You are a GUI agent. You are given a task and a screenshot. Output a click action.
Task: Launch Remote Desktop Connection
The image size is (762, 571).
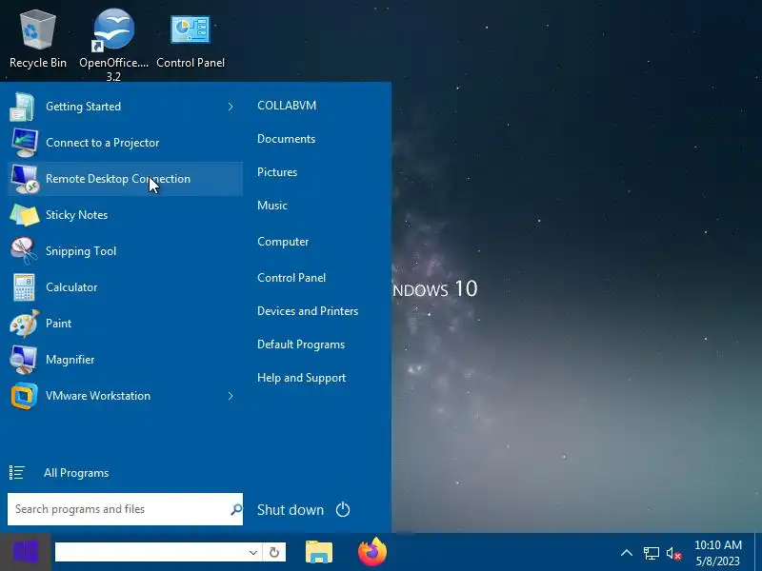click(125, 179)
